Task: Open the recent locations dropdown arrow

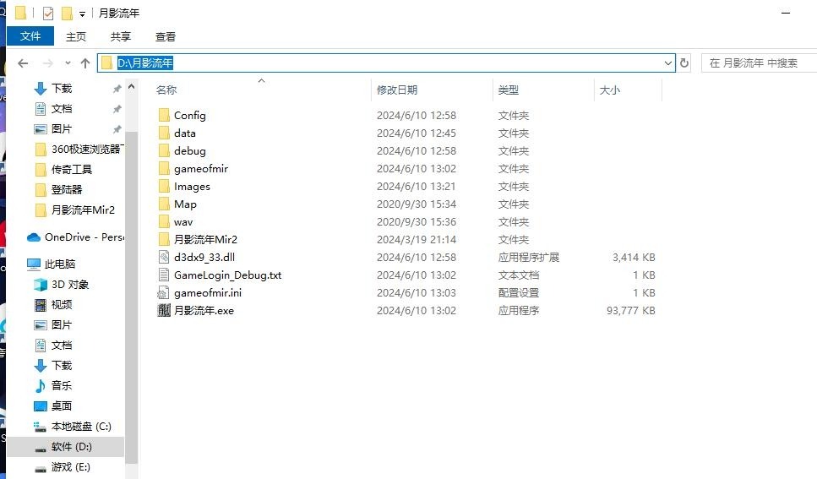Action: [68, 63]
